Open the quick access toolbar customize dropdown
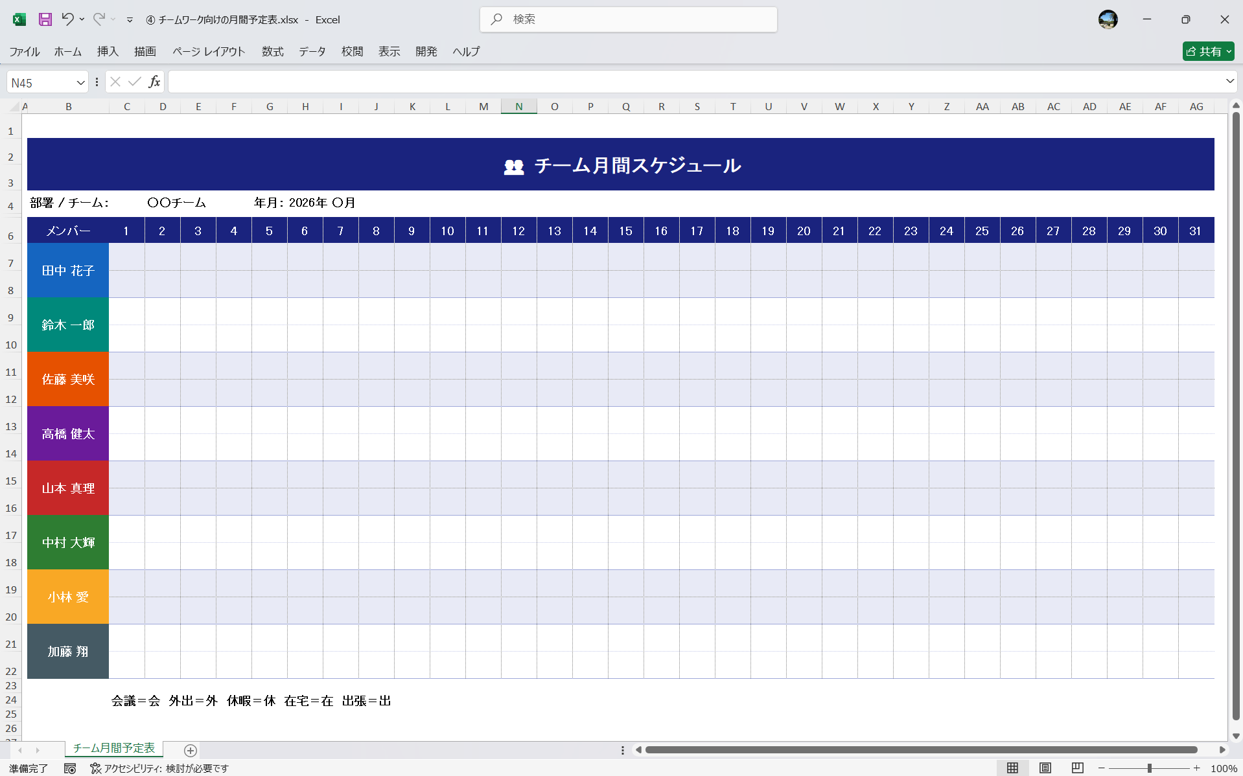The height and width of the screenshot is (776, 1243). (130, 19)
